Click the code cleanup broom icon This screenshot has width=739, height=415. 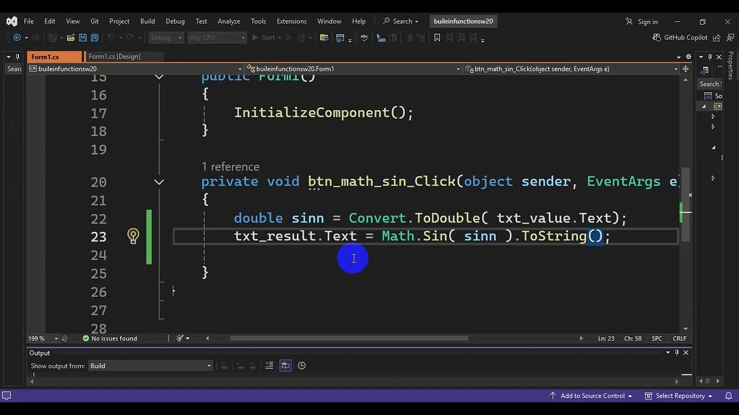point(180,338)
